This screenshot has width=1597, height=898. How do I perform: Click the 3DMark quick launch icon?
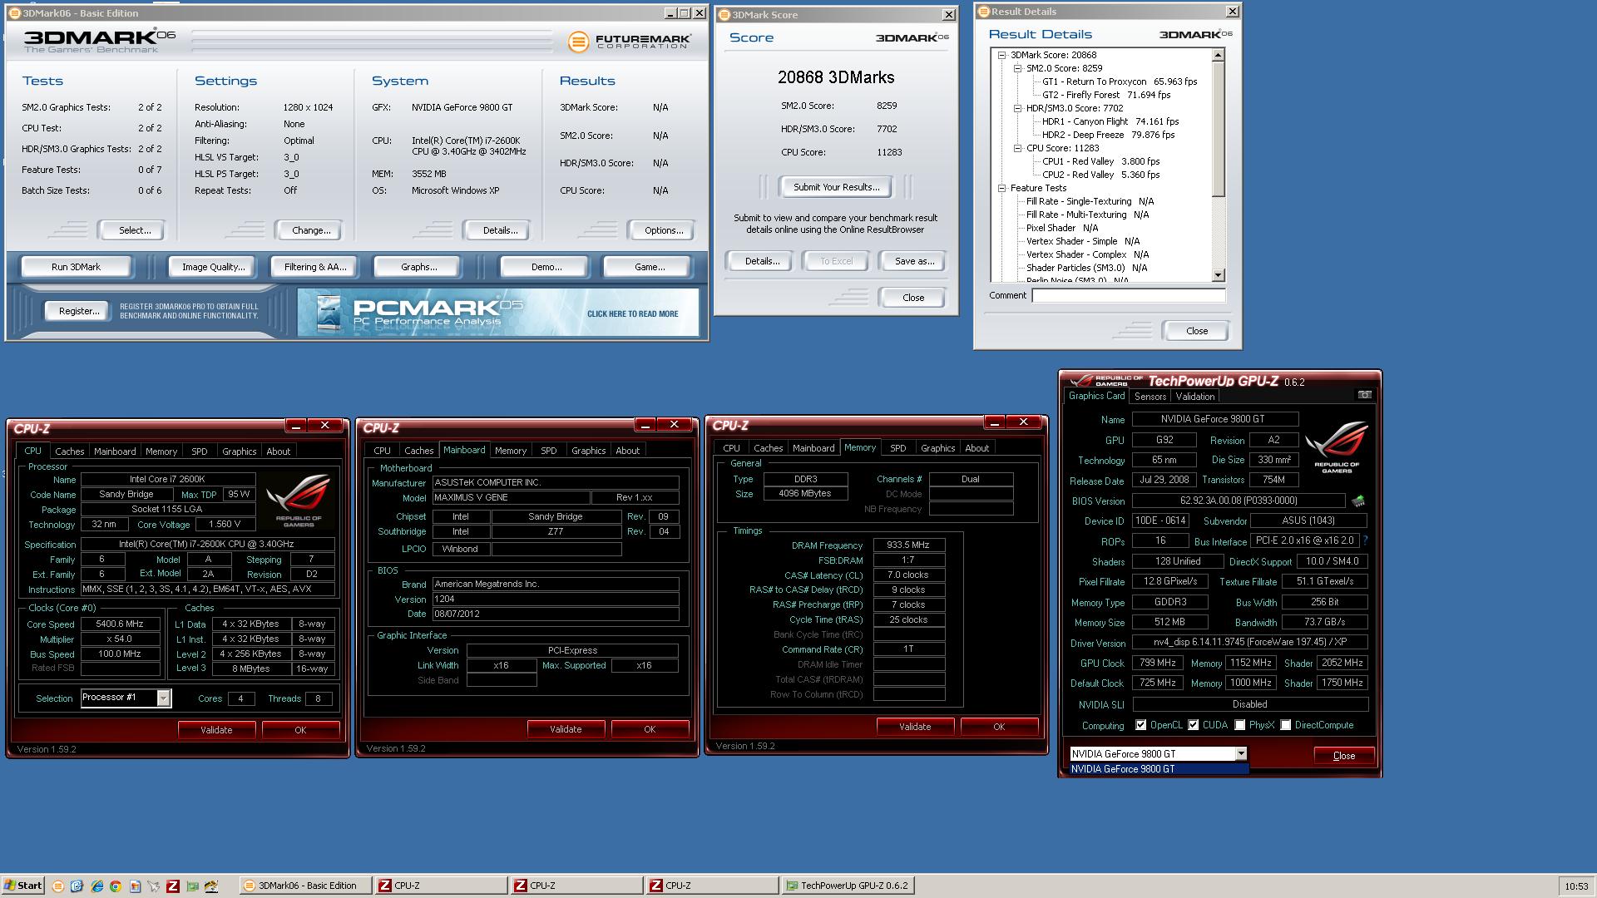click(x=58, y=886)
